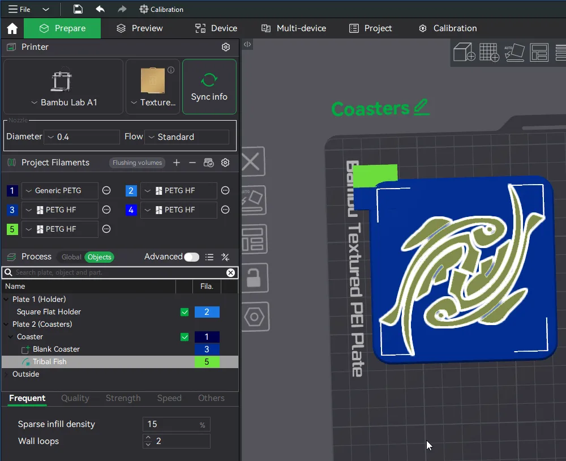The image size is (566, 461).
Task: Open Generic PETG filament dropdown
Action: 60,190
